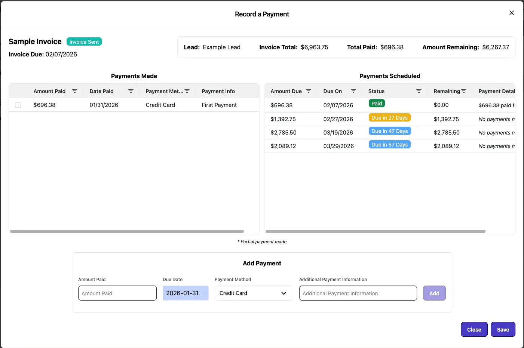The height and width of the screenshot is (348, 524).
Task: Click the Invoice Sent status badge
Action: [x=84, y=41]
